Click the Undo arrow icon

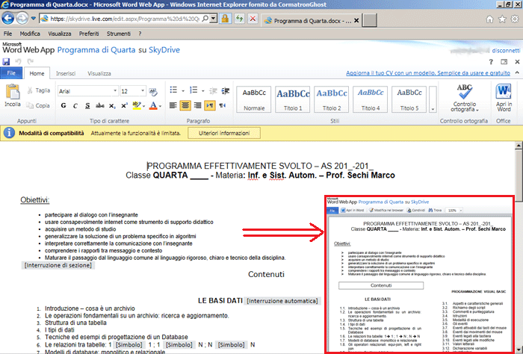pyautogui.click(x=18, y=61)
